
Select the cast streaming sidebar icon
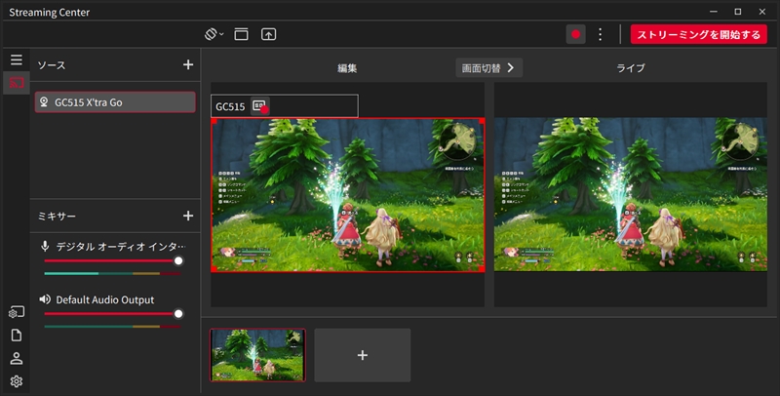tap(17, 83)
